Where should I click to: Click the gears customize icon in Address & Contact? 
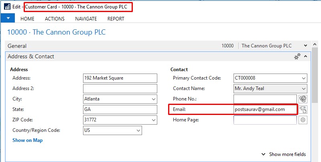tap(297, 57)
